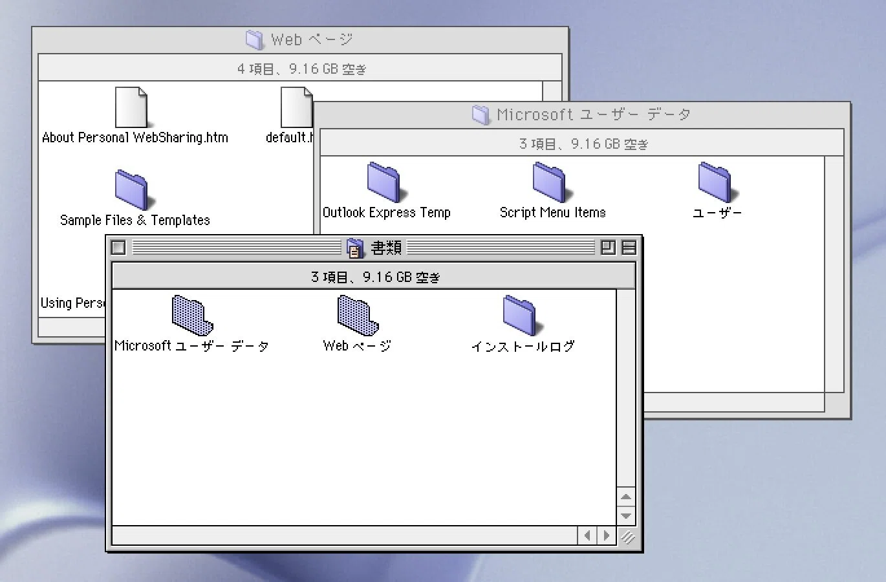Click the Sample Files & Templates label
The image size is (886, 582).
(135, 221)
